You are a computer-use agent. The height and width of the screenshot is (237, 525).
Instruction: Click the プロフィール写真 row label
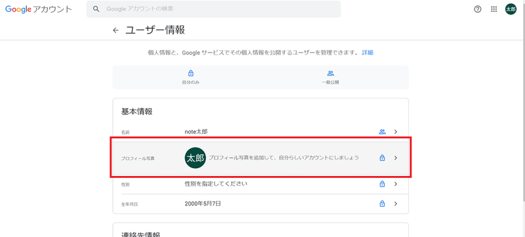click(x=138, y=158)
